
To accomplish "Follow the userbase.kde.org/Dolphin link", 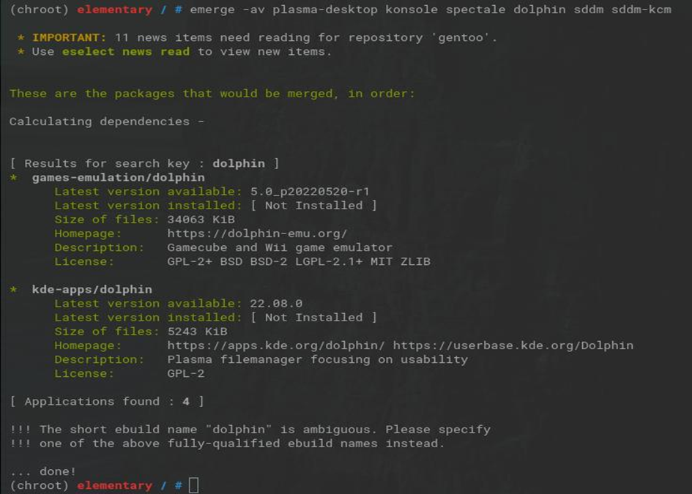I will (513, 345).
